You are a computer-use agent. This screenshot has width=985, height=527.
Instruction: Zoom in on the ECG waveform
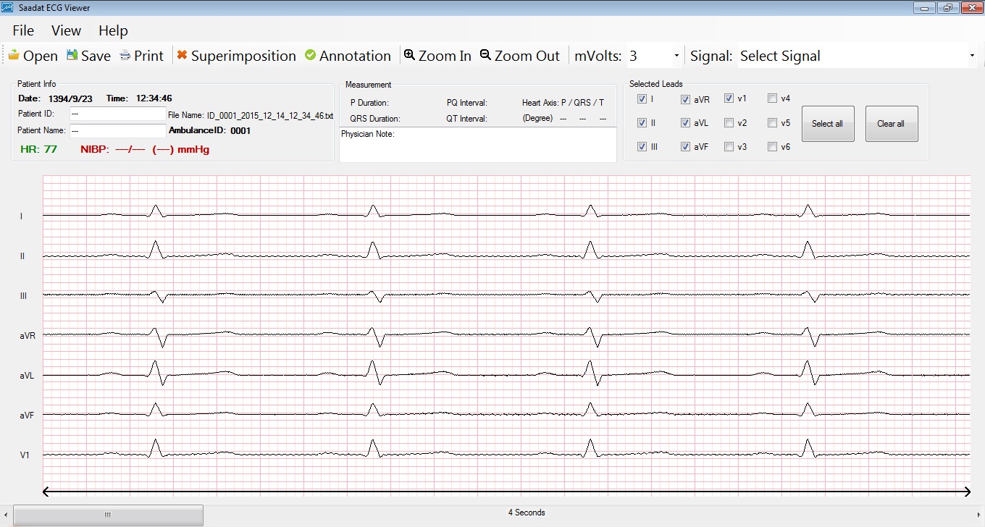[x=437, y=55]
